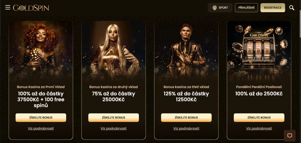Get the Monday cash booster bonus
The width and height of the screenshot is (301, 143).
259,117
